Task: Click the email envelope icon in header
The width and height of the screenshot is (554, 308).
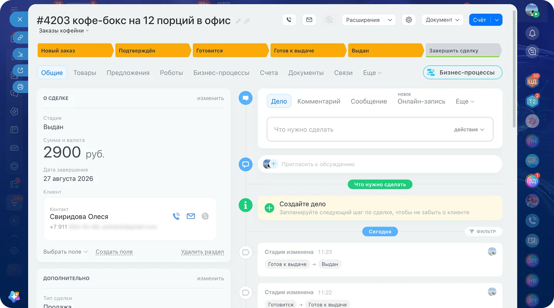Action: point(309,20)
